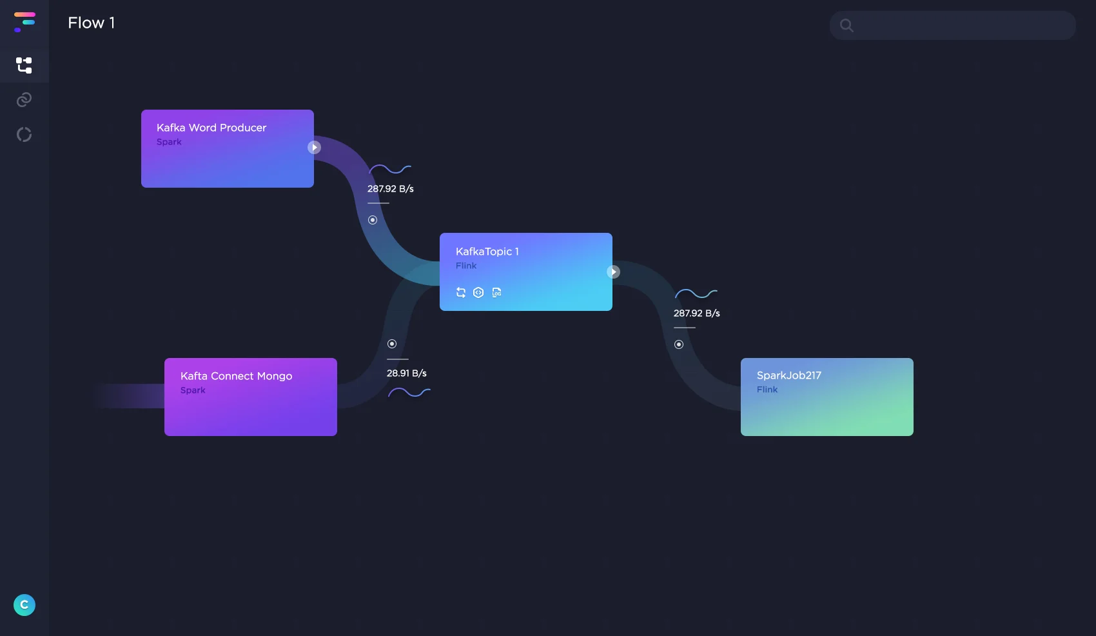Click the wave graph above first 287.92 B/s
Screen dimensions: 1096x636
(390, 169)
